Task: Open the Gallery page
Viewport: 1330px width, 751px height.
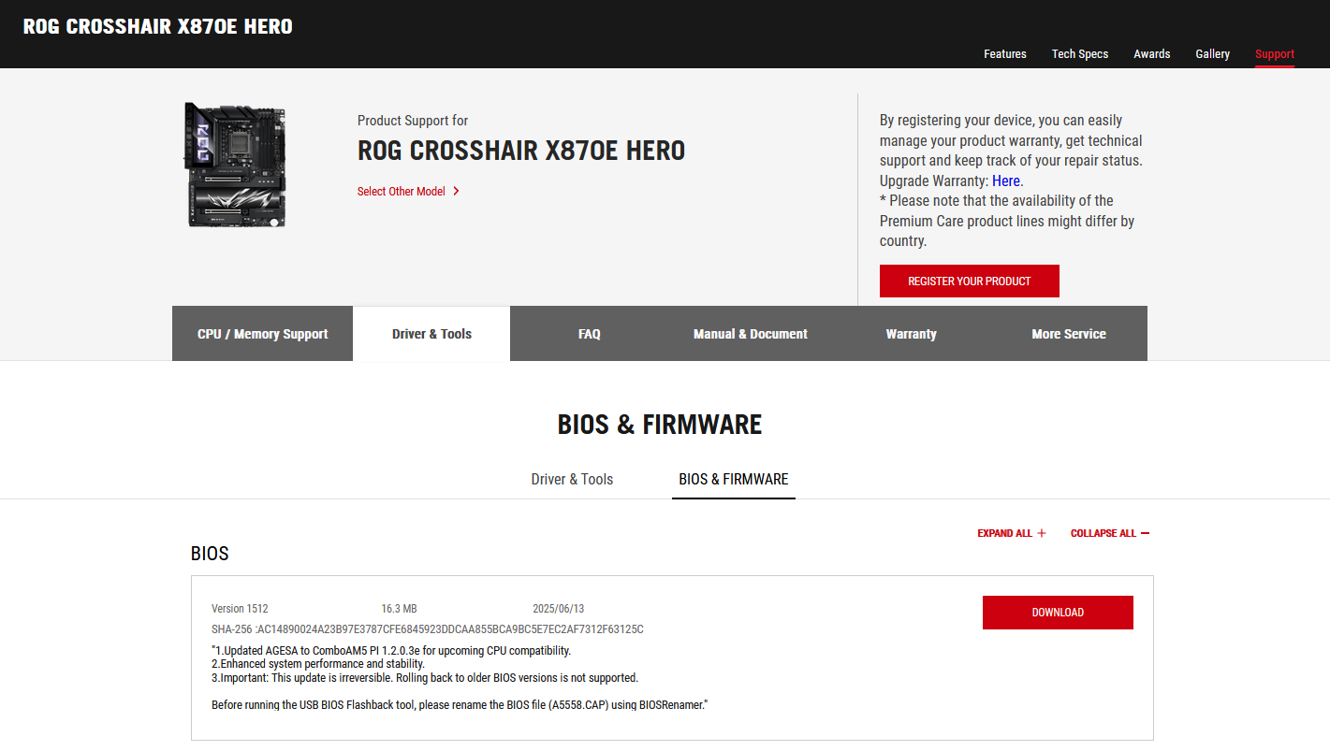Action: coord(1212,53)
